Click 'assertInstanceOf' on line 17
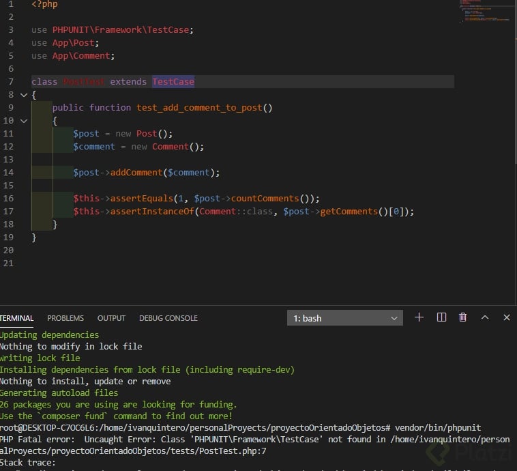The width and height of the screenshot is (517, 471). click(152, 211)
